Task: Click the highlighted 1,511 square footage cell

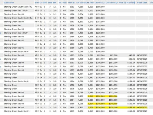Action: pyautogui.click(x=91, y=96)
